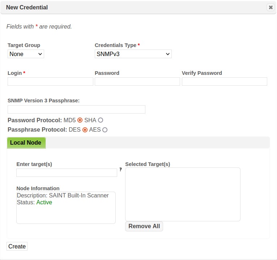Viewport: 277px width, 260px height.
Task: Click inside the Selected Target(s) list box
Action: tap(183, 194)
